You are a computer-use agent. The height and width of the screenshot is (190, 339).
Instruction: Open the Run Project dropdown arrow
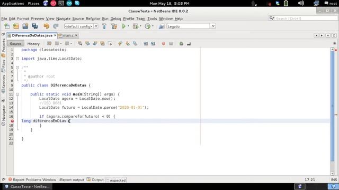click(128, 26)
